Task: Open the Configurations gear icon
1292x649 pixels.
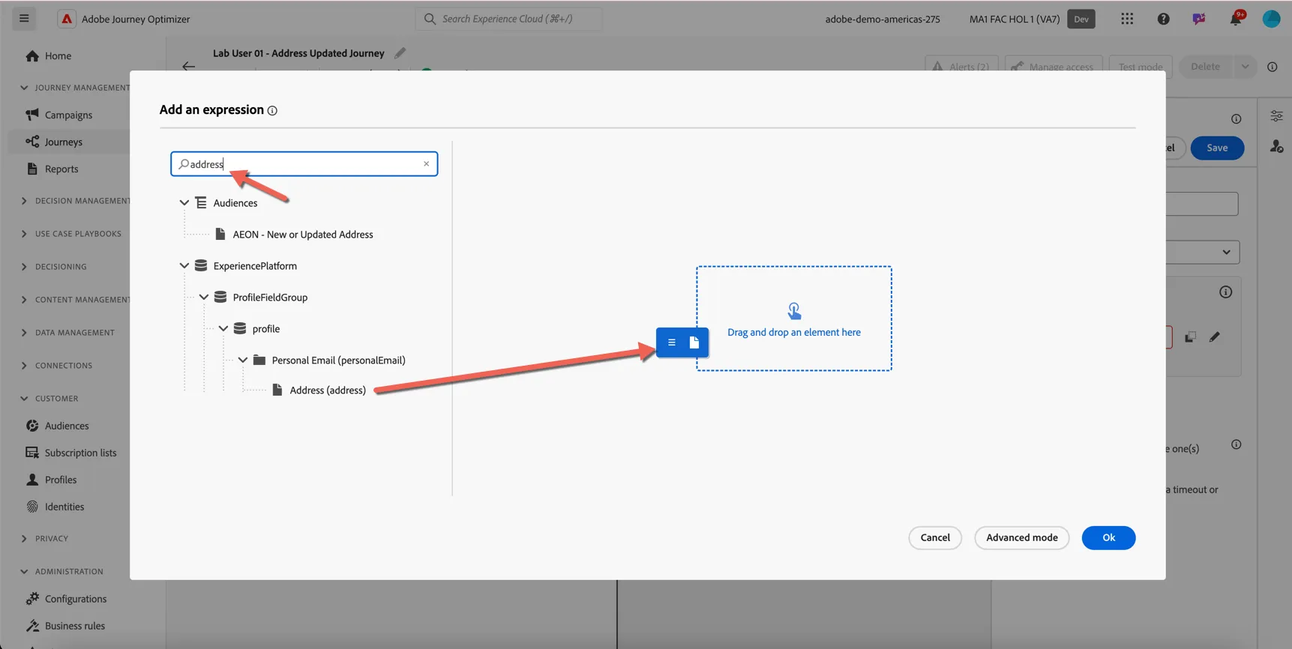Action: [32, 599]
